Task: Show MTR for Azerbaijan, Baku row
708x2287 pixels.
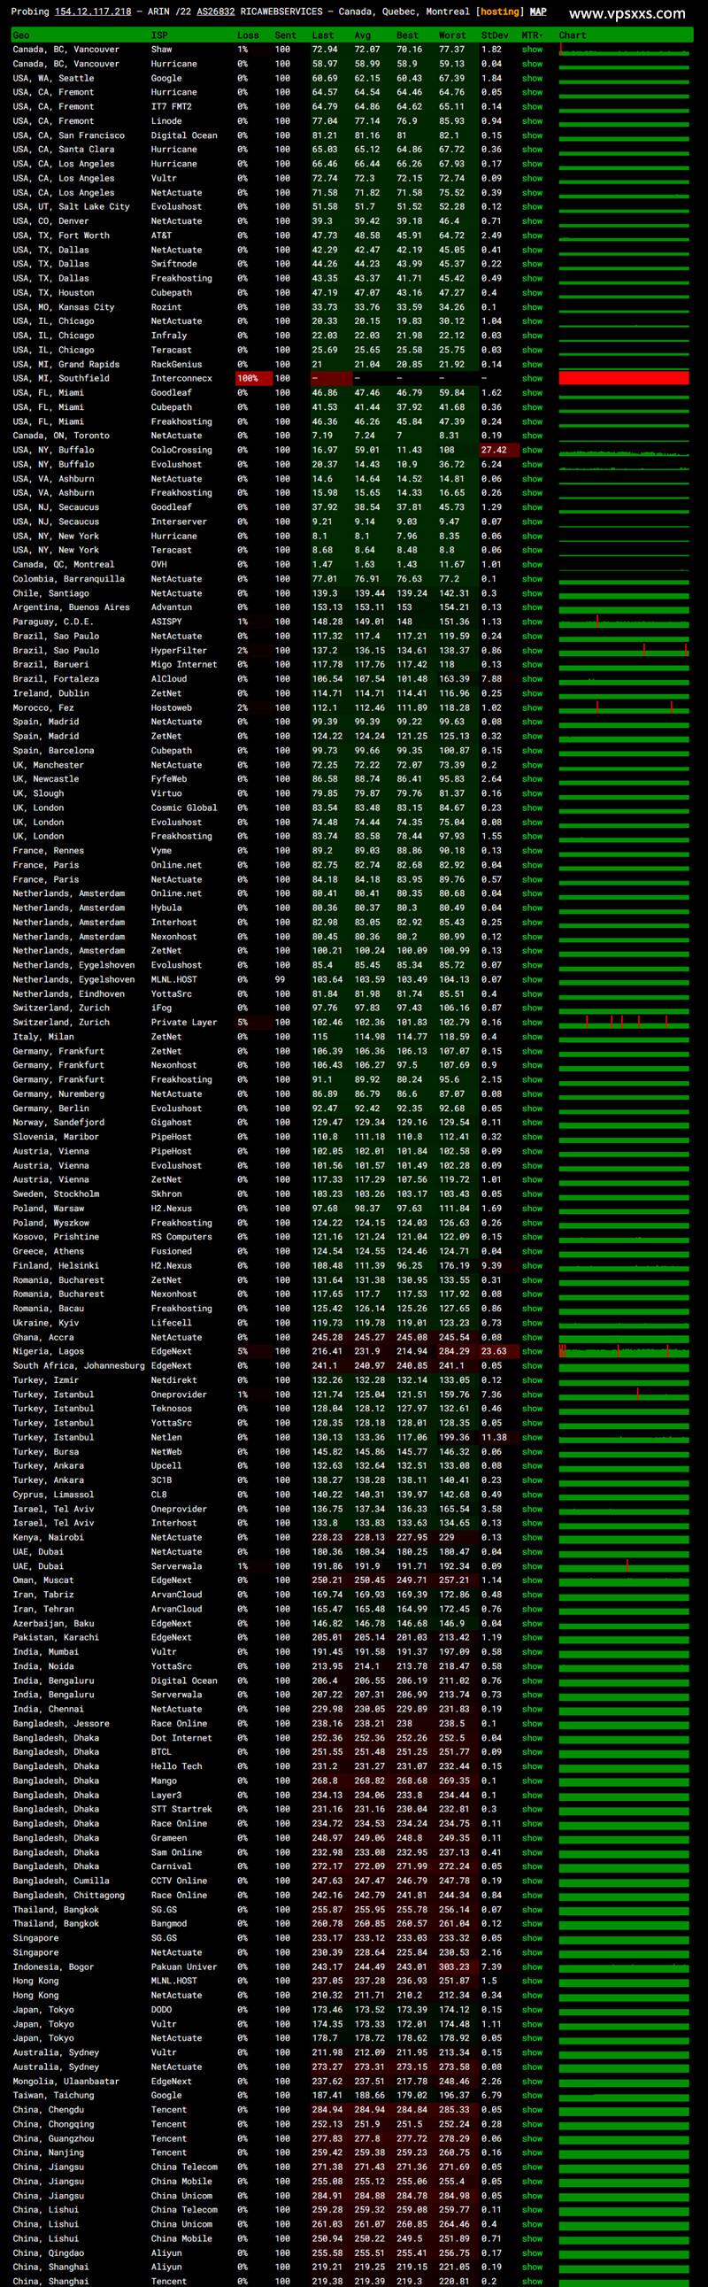Action: click(x=533, y=1623)
